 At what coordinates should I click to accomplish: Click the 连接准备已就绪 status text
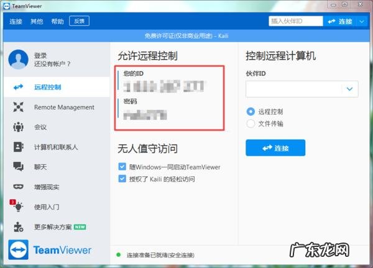(160, 255)
